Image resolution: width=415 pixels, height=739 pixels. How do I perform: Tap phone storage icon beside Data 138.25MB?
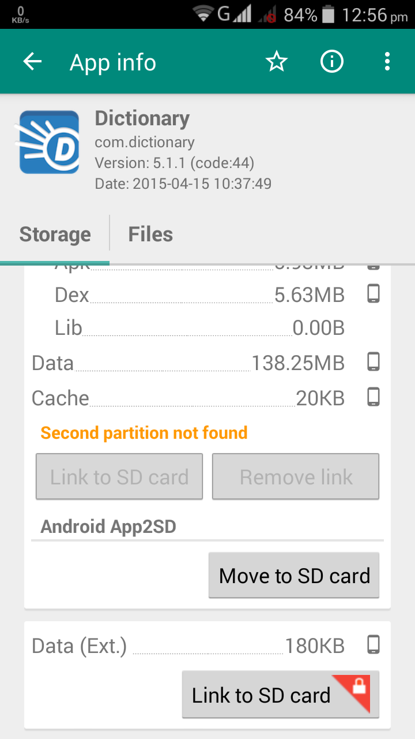tap(373, 363)
